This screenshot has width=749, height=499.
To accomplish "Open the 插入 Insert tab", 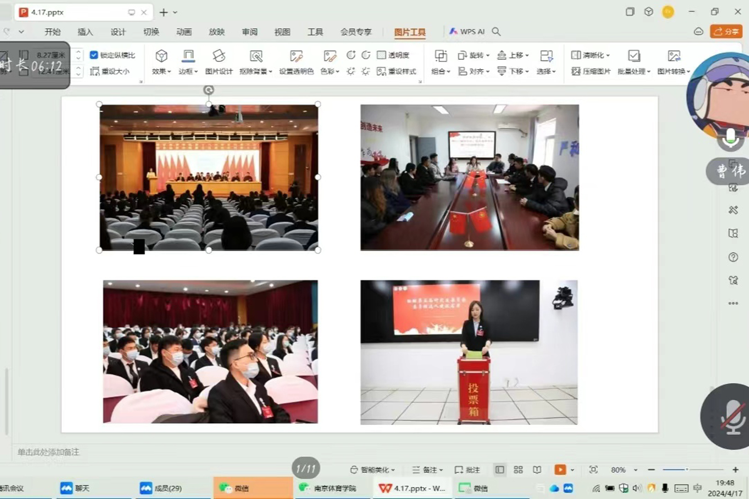I will pyautogui.click(x=85, y=32).
